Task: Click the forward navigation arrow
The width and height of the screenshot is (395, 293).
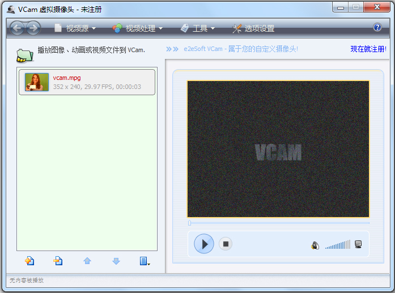Action: click(33, 28)
